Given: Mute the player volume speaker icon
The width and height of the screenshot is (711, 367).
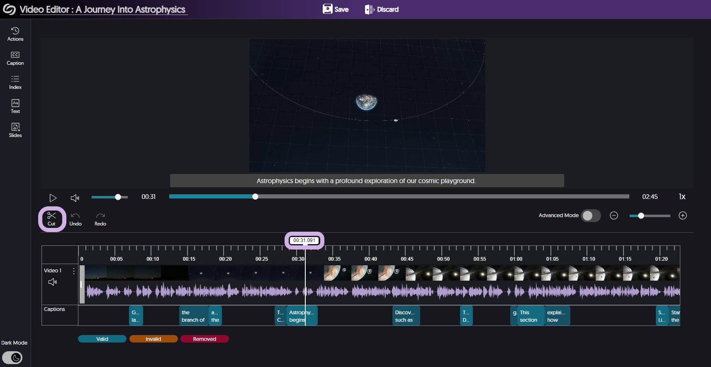Looking at the screenshot, I should tap(75, 198).
